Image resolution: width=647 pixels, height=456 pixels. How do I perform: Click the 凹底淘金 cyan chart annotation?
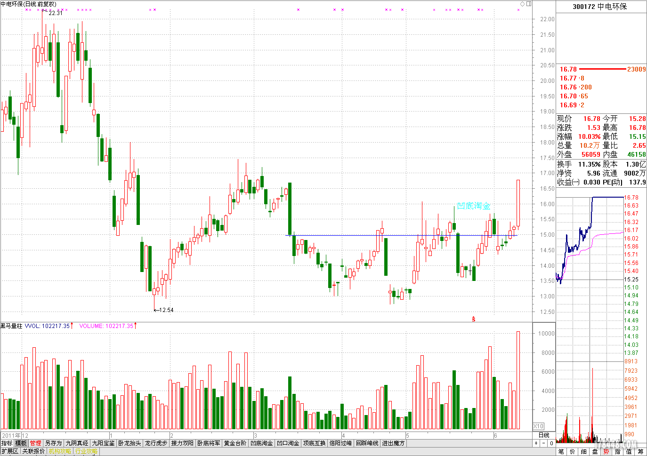coord(474,206)
